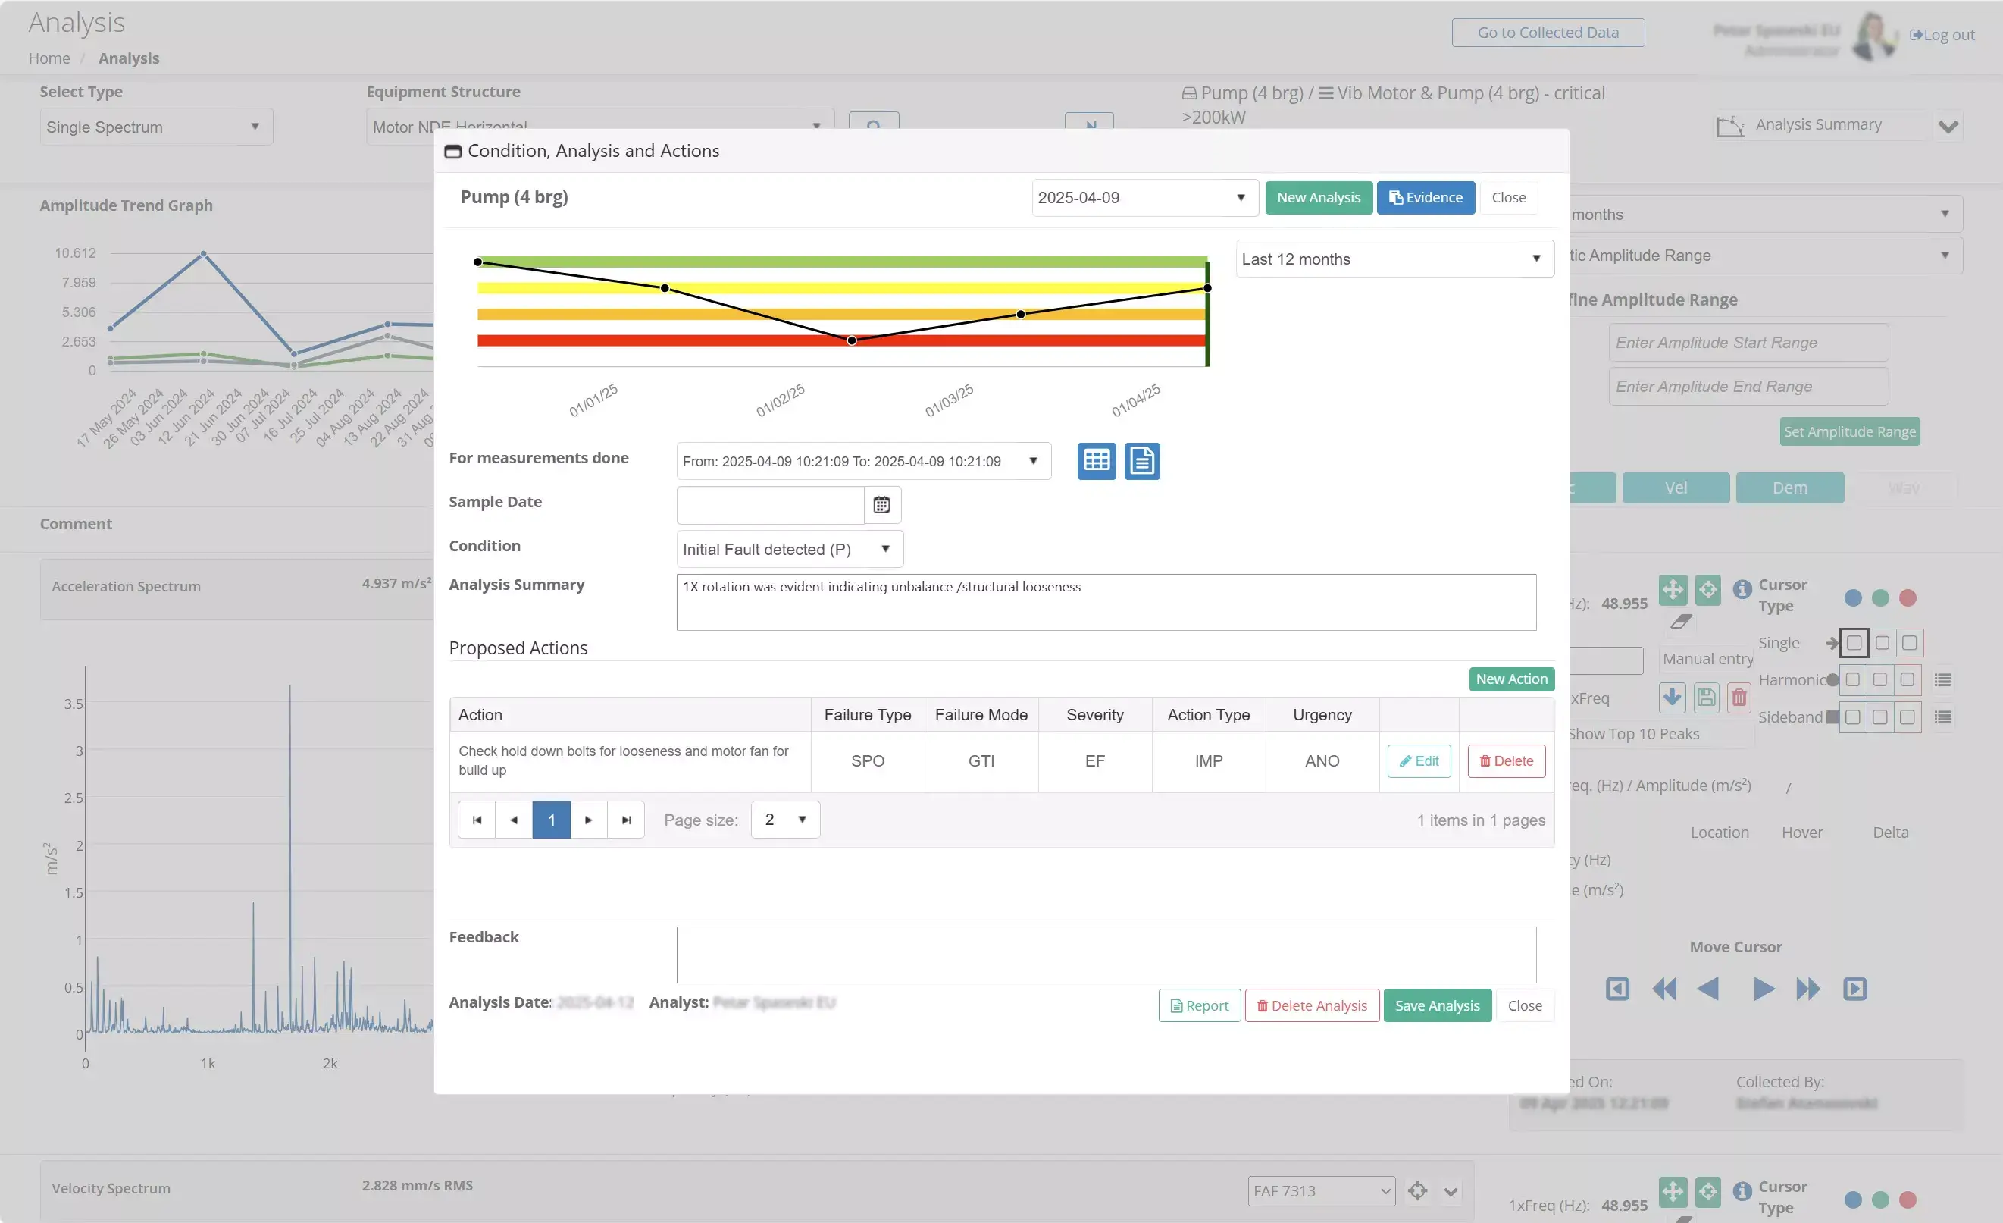Switch to the Dem tab

click(x=1789, y=488)
